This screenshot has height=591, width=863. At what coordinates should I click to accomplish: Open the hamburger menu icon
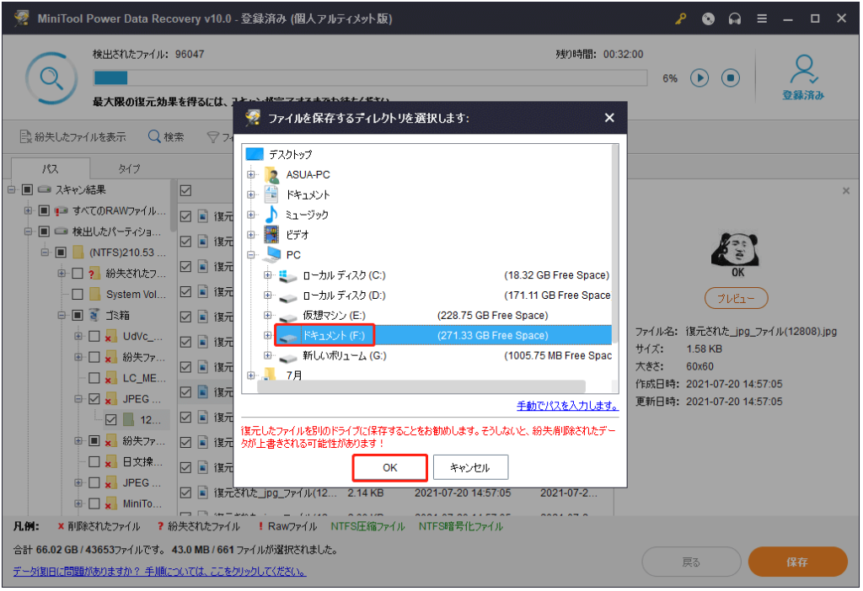[762, 19]
